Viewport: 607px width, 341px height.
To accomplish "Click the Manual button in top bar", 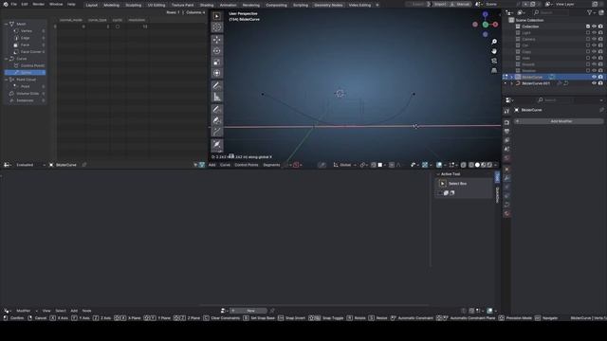I will point(460,4).
